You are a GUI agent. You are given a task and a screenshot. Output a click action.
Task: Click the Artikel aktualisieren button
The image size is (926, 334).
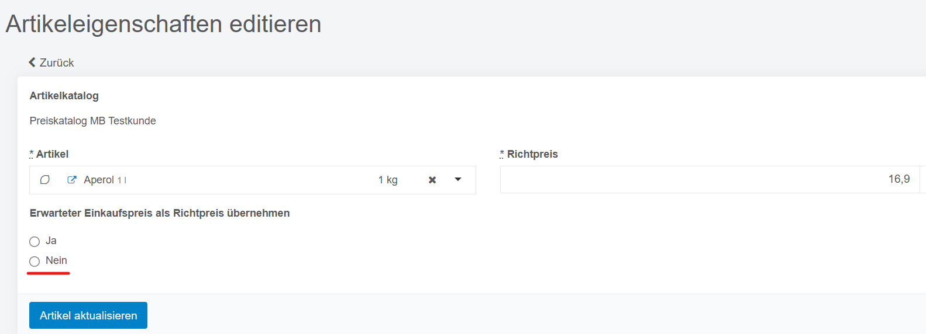coord(88,315)
